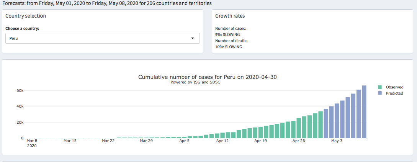Click the dropdown arrow in country selector
This screenshot has width=417, height=162.
[x=193, y=38]
